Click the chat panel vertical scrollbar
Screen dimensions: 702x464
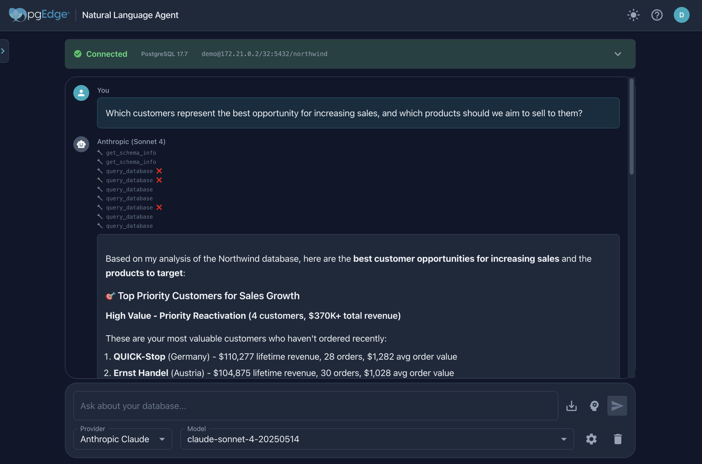pyautogui.click(x=631, y=127)
